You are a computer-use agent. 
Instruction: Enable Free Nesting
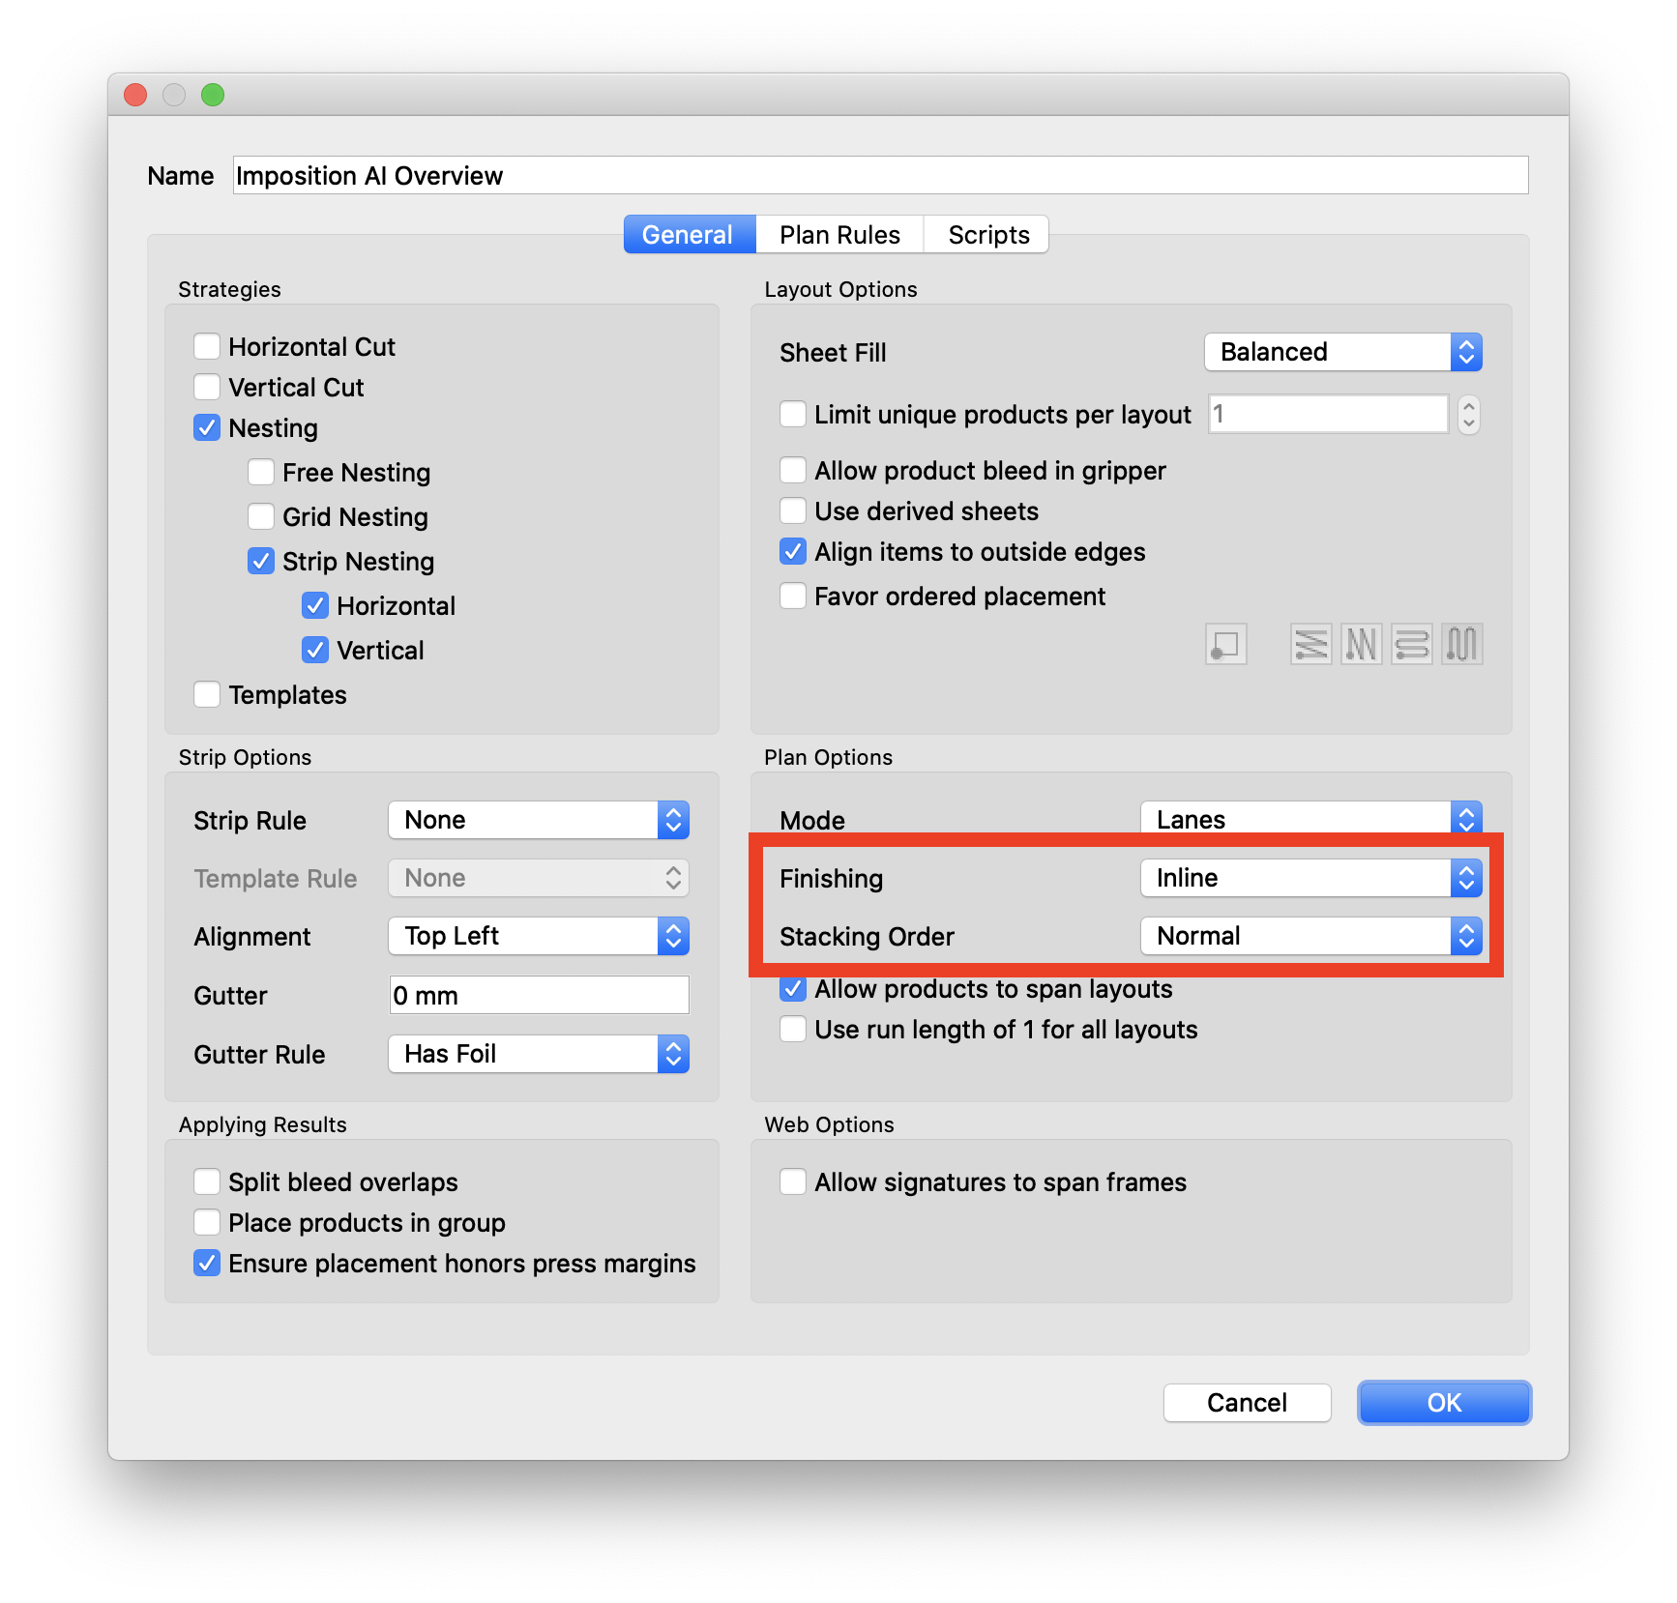[x=261, y=472]
